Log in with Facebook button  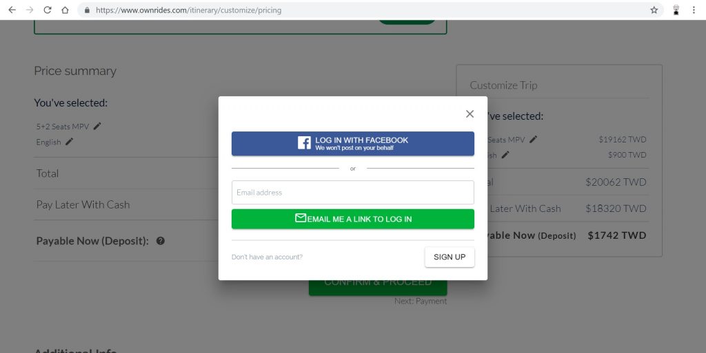(x=352, y=144)
